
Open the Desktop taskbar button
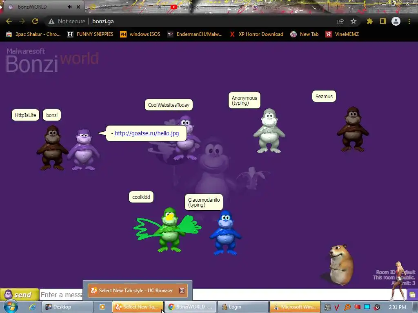(67, 307)
